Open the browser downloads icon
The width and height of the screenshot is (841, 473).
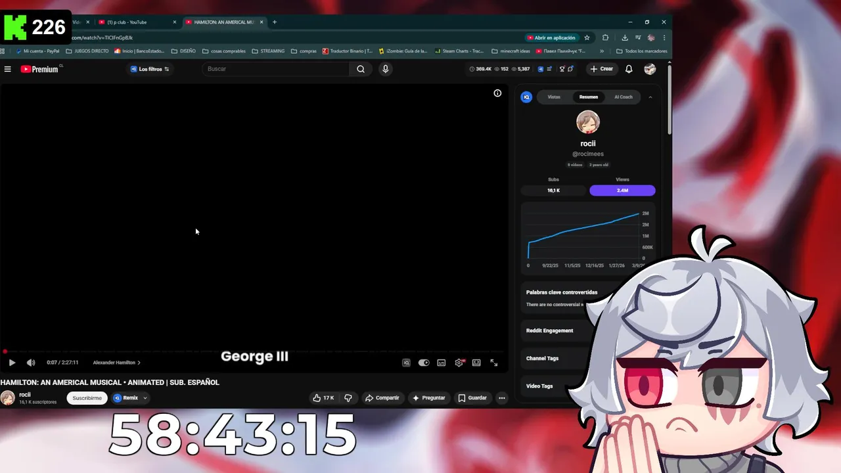point(624,37)
